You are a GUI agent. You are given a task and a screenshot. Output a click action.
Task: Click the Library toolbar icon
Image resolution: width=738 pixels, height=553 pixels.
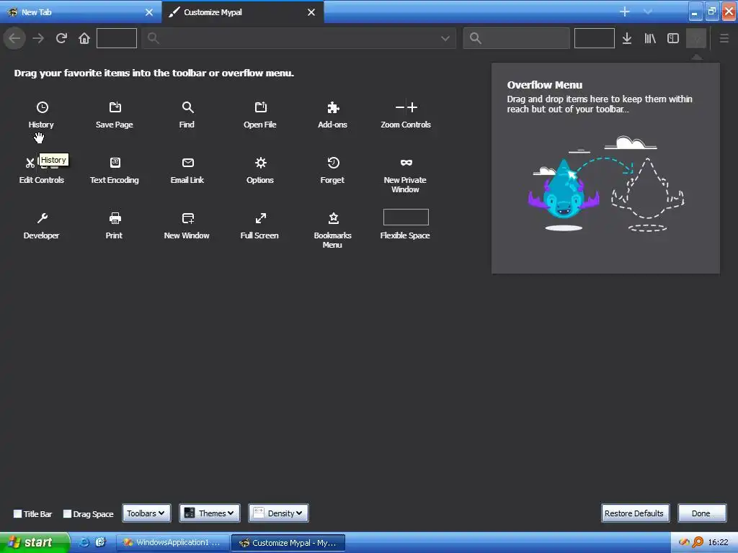(650, 38)
